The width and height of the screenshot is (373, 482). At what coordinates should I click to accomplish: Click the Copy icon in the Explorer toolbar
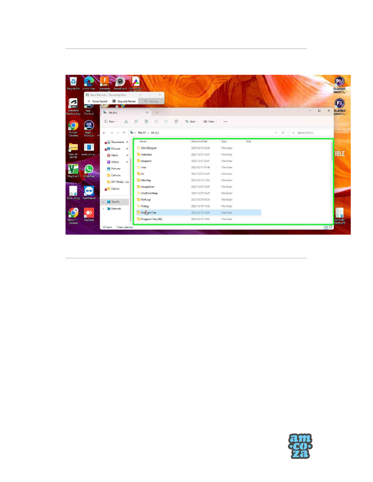point(136,122)
